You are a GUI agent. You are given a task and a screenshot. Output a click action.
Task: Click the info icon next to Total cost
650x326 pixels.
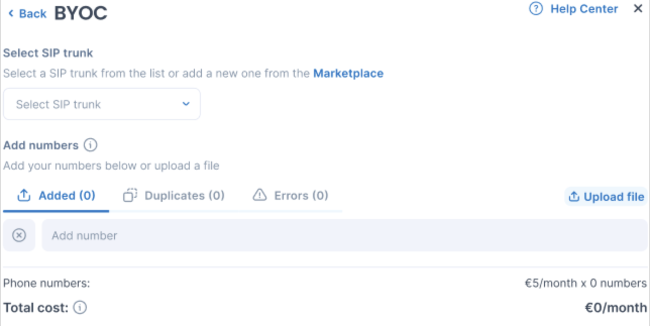click(80, 307)
